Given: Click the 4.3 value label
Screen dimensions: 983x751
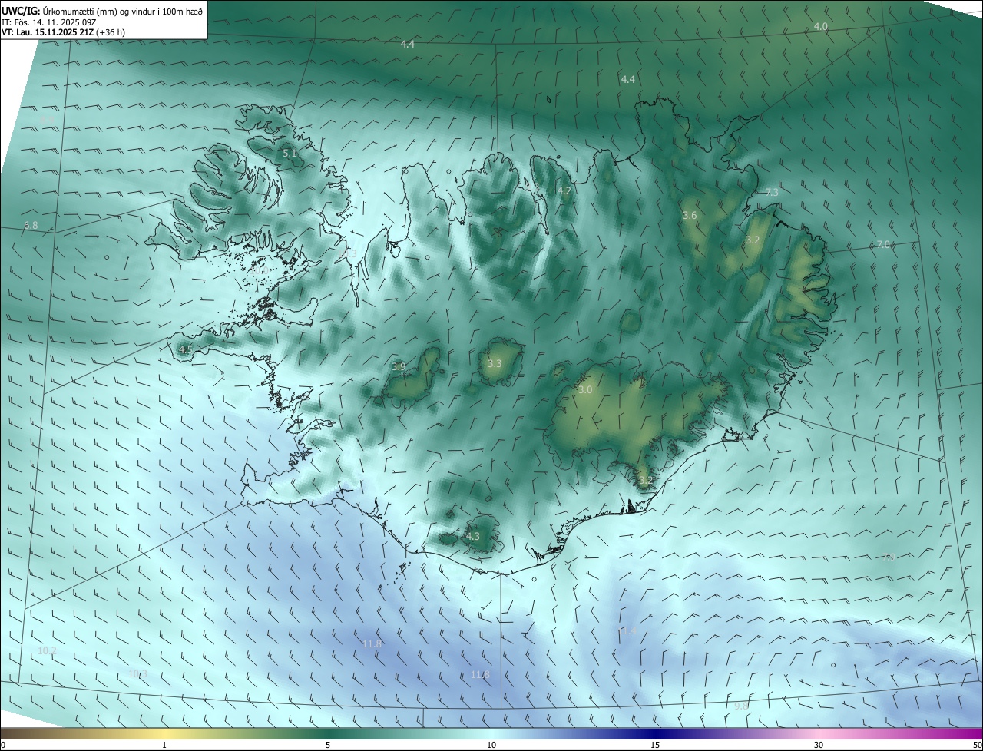Looking at the screenshot, I should [x=473, y=537].
